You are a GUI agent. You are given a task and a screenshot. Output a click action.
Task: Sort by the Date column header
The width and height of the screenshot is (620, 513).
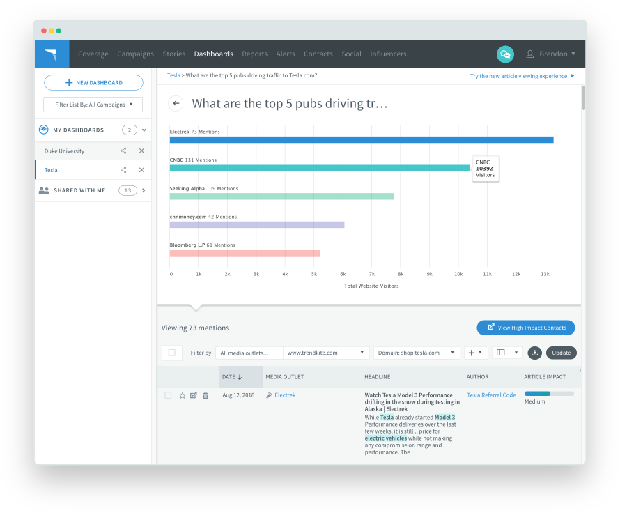pos(241,377)
